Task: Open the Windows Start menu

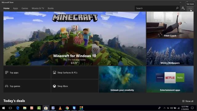Action: 3,108
